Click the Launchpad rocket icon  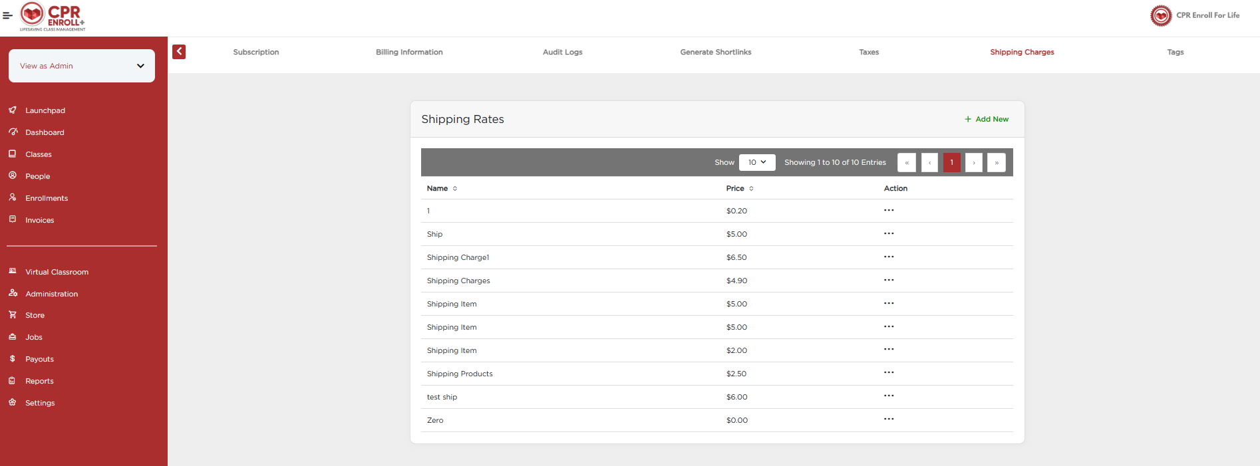[x=13, y=110]
